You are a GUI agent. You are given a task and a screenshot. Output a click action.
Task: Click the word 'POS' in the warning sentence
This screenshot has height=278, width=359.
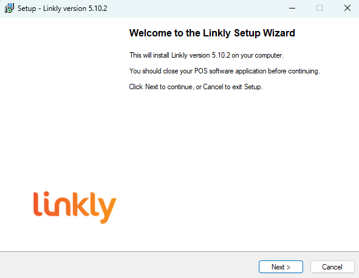[x=201, y=71]
